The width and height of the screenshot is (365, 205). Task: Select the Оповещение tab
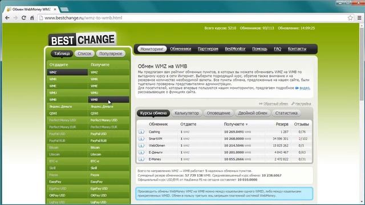point(218,113)
